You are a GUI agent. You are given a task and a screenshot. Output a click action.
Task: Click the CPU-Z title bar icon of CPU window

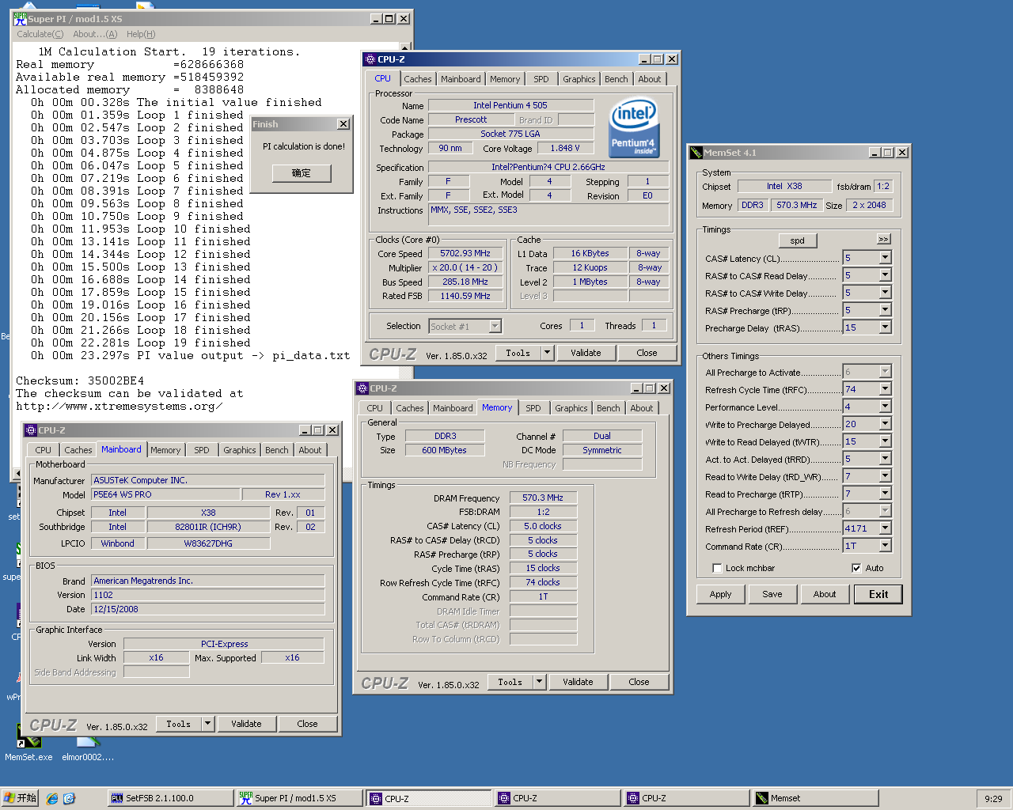tap(370, 59)
